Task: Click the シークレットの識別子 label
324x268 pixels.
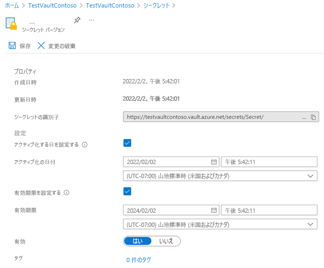Action: (x=37, y=117)
